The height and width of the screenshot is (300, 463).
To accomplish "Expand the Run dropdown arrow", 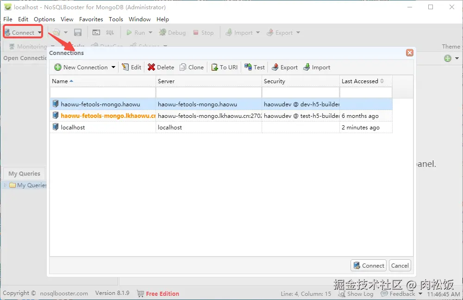I will 150,32.
